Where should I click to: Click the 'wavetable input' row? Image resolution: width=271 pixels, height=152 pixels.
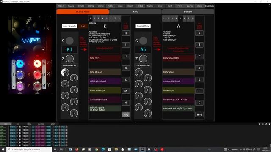point(105,90)
